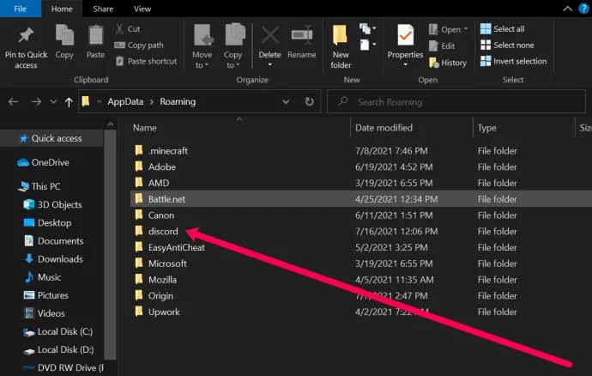Create a New folder
The image size is (592, 376).
(x=341, y=45)
